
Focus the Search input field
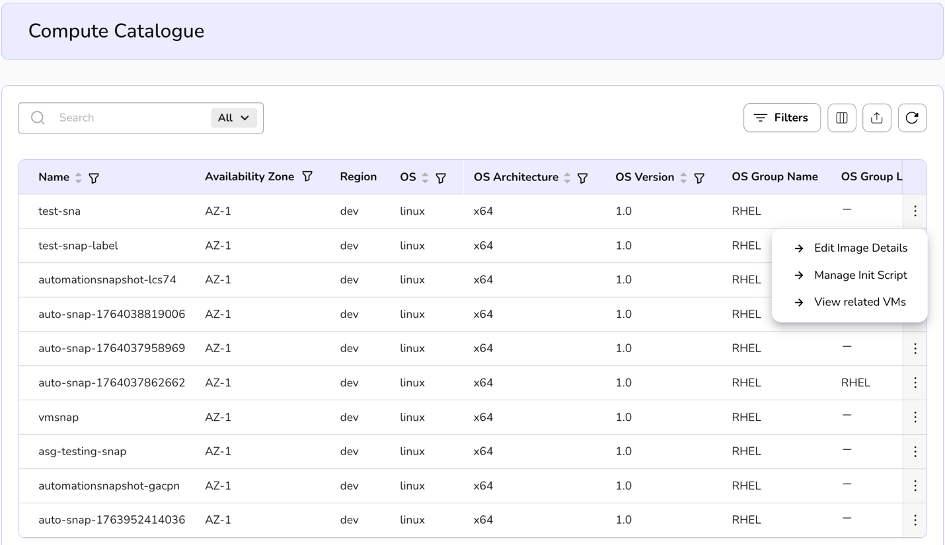pos(129,118)
